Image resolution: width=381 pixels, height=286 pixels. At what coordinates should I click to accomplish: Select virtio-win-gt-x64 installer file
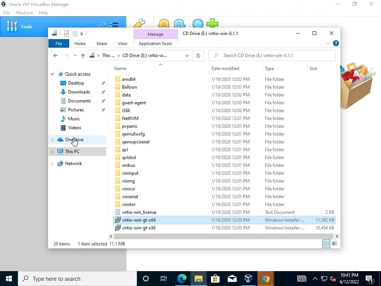[224, 220]
